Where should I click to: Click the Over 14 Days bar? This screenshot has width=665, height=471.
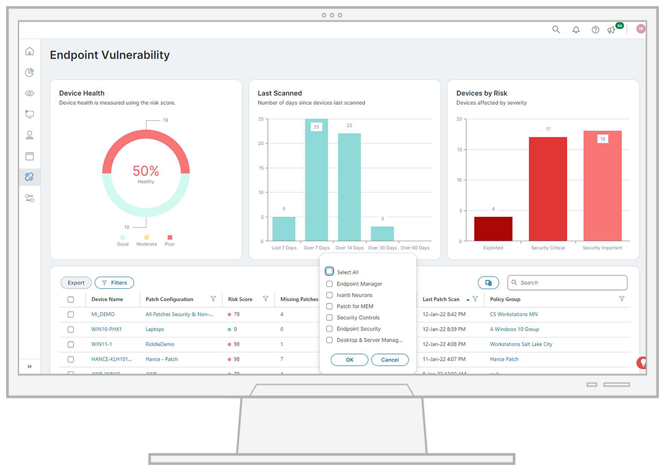(x=350, y=187)
